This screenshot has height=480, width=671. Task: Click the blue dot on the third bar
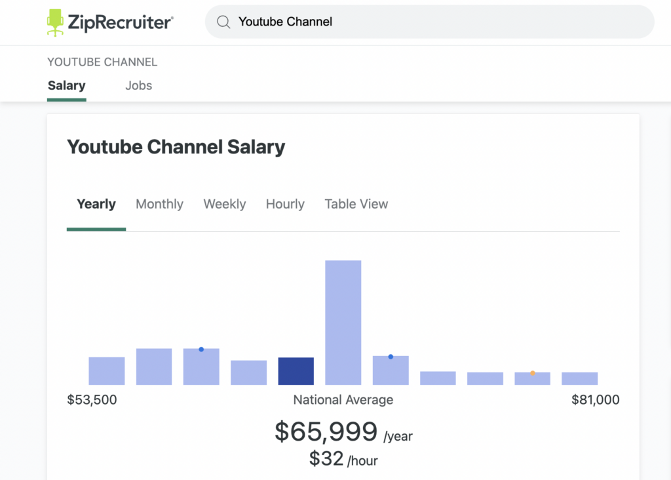pos(201,350)
